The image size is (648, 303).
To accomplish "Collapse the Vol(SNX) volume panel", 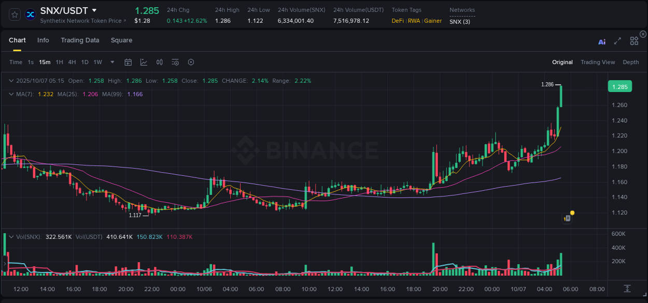I will (11, 236).
